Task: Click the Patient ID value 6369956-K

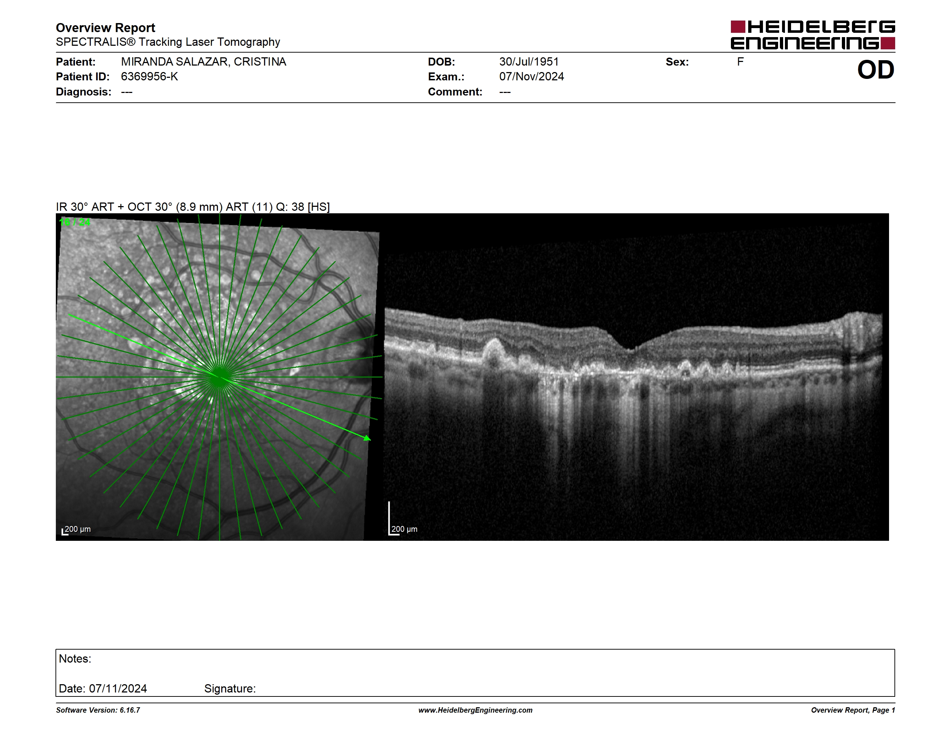Action: tap(149, 77)
